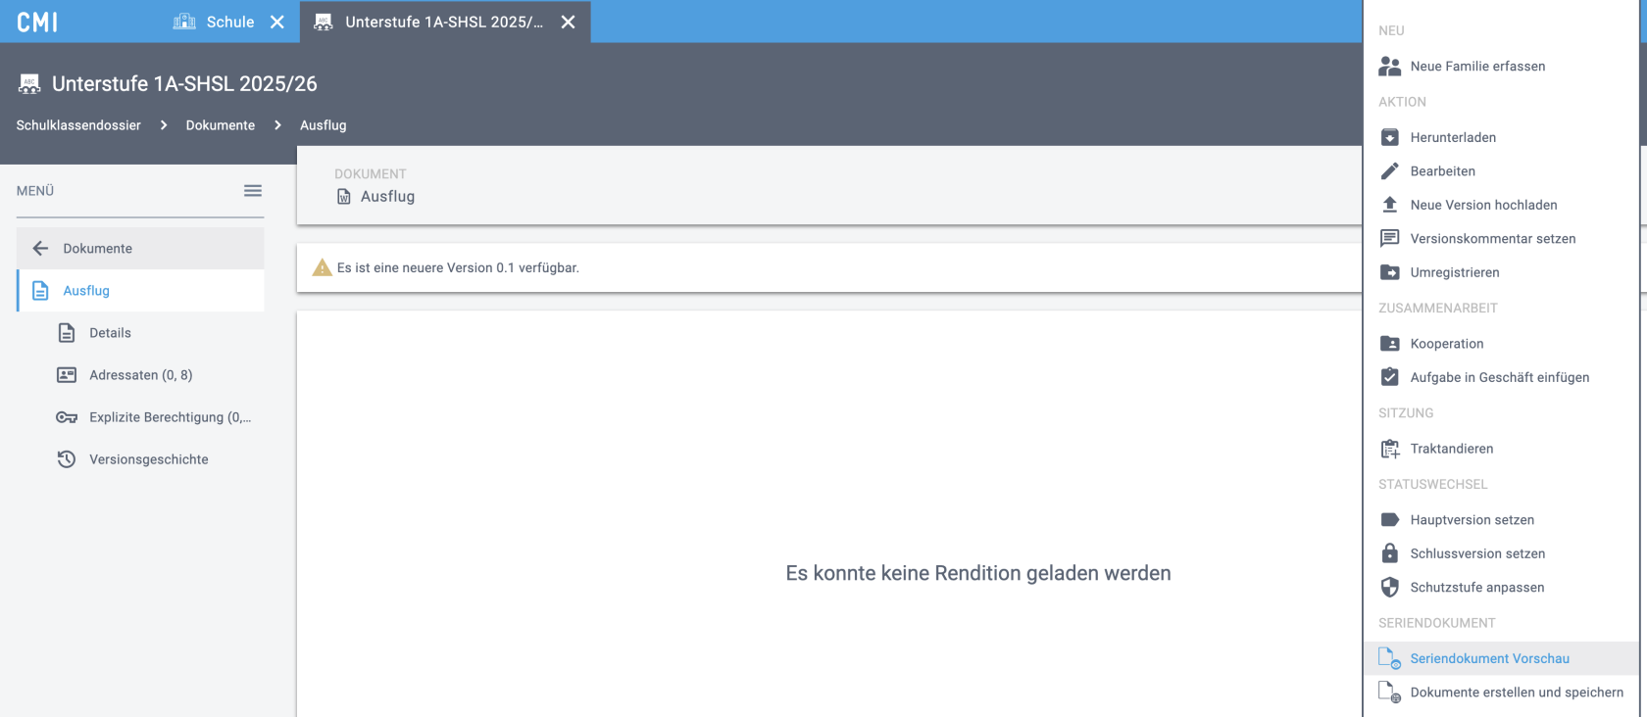
Task: Choose Dokumente erstellen und speichern
Action: 1516,693
